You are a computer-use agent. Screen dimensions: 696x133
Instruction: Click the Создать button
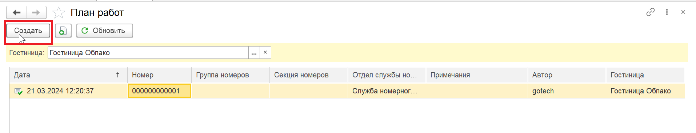point(28,31)
